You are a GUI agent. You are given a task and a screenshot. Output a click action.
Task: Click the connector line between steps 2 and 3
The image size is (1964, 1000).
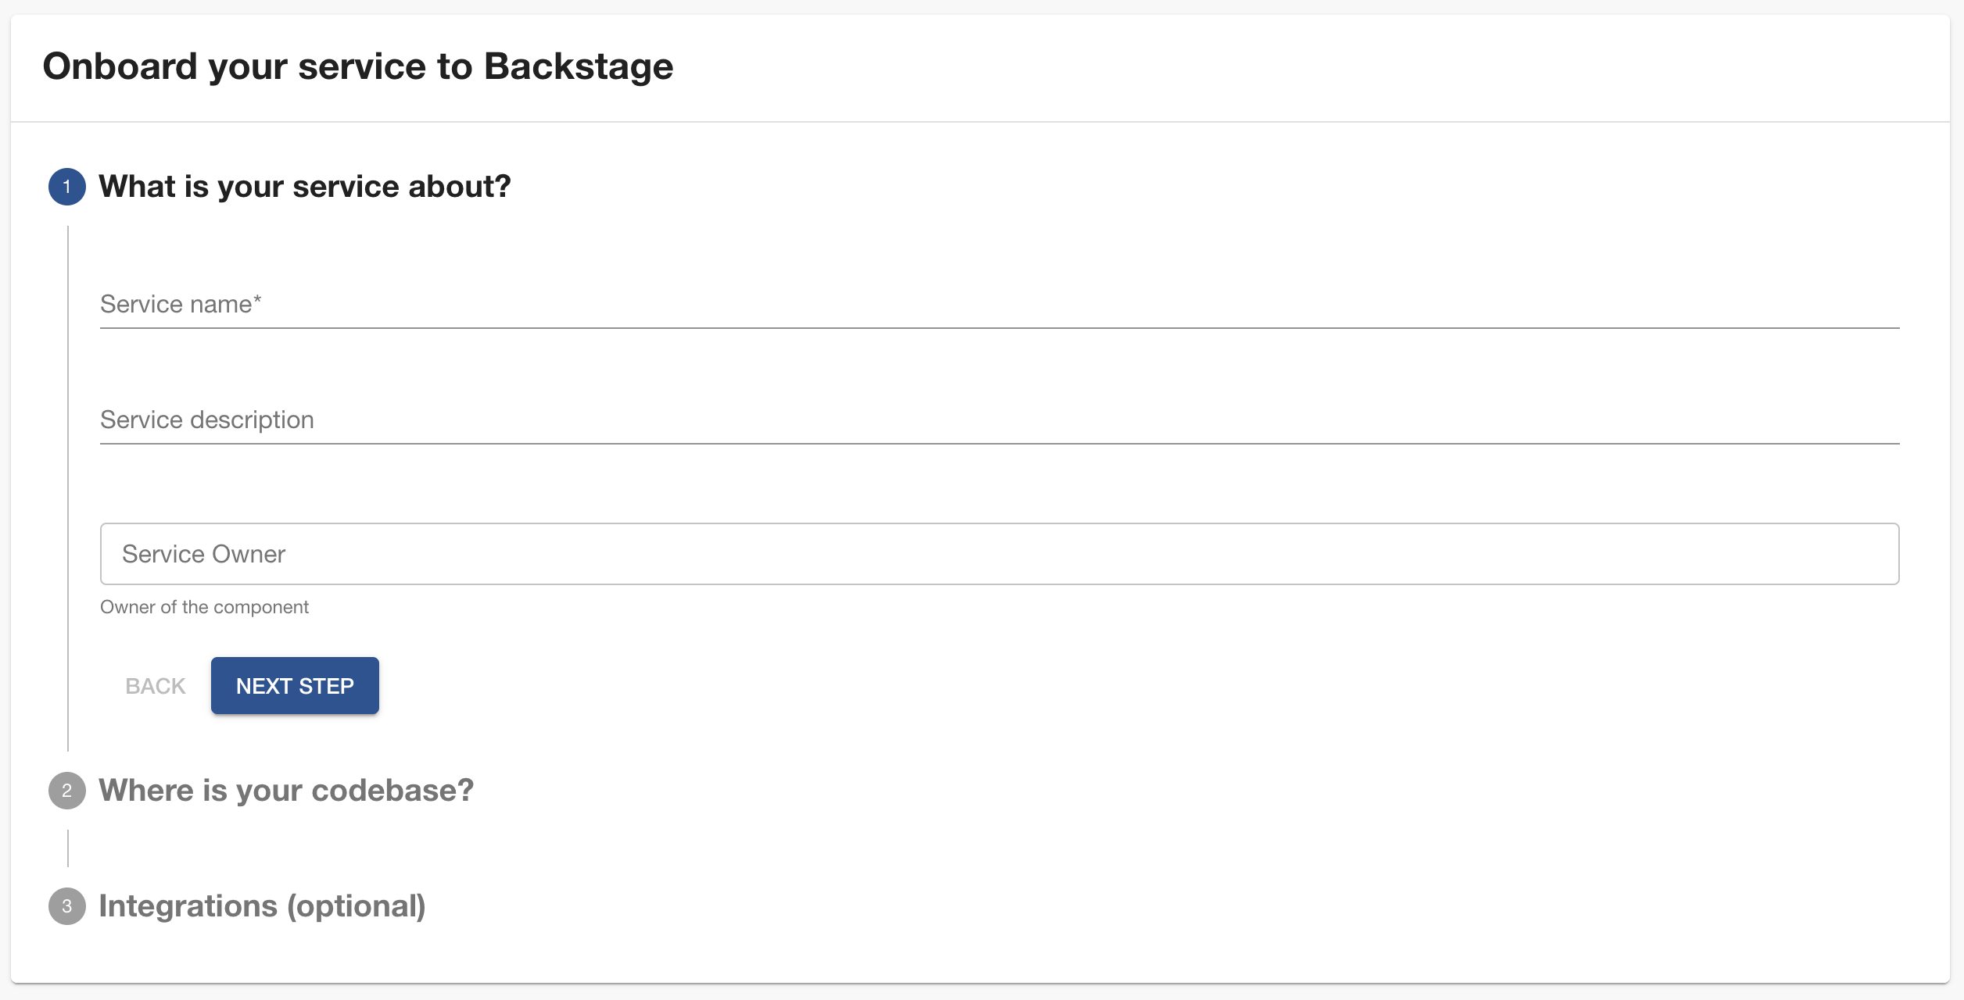click(x=68, y=848)
